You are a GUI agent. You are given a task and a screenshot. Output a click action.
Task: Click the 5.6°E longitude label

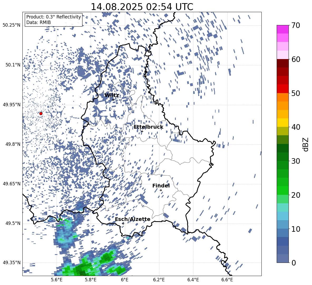pos(56,280)
